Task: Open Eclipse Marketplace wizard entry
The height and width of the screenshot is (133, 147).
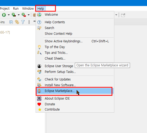Action: point(75,91)
